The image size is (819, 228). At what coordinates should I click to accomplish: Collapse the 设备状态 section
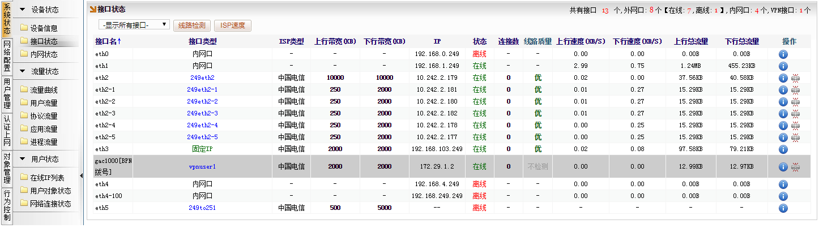[23, 10]
